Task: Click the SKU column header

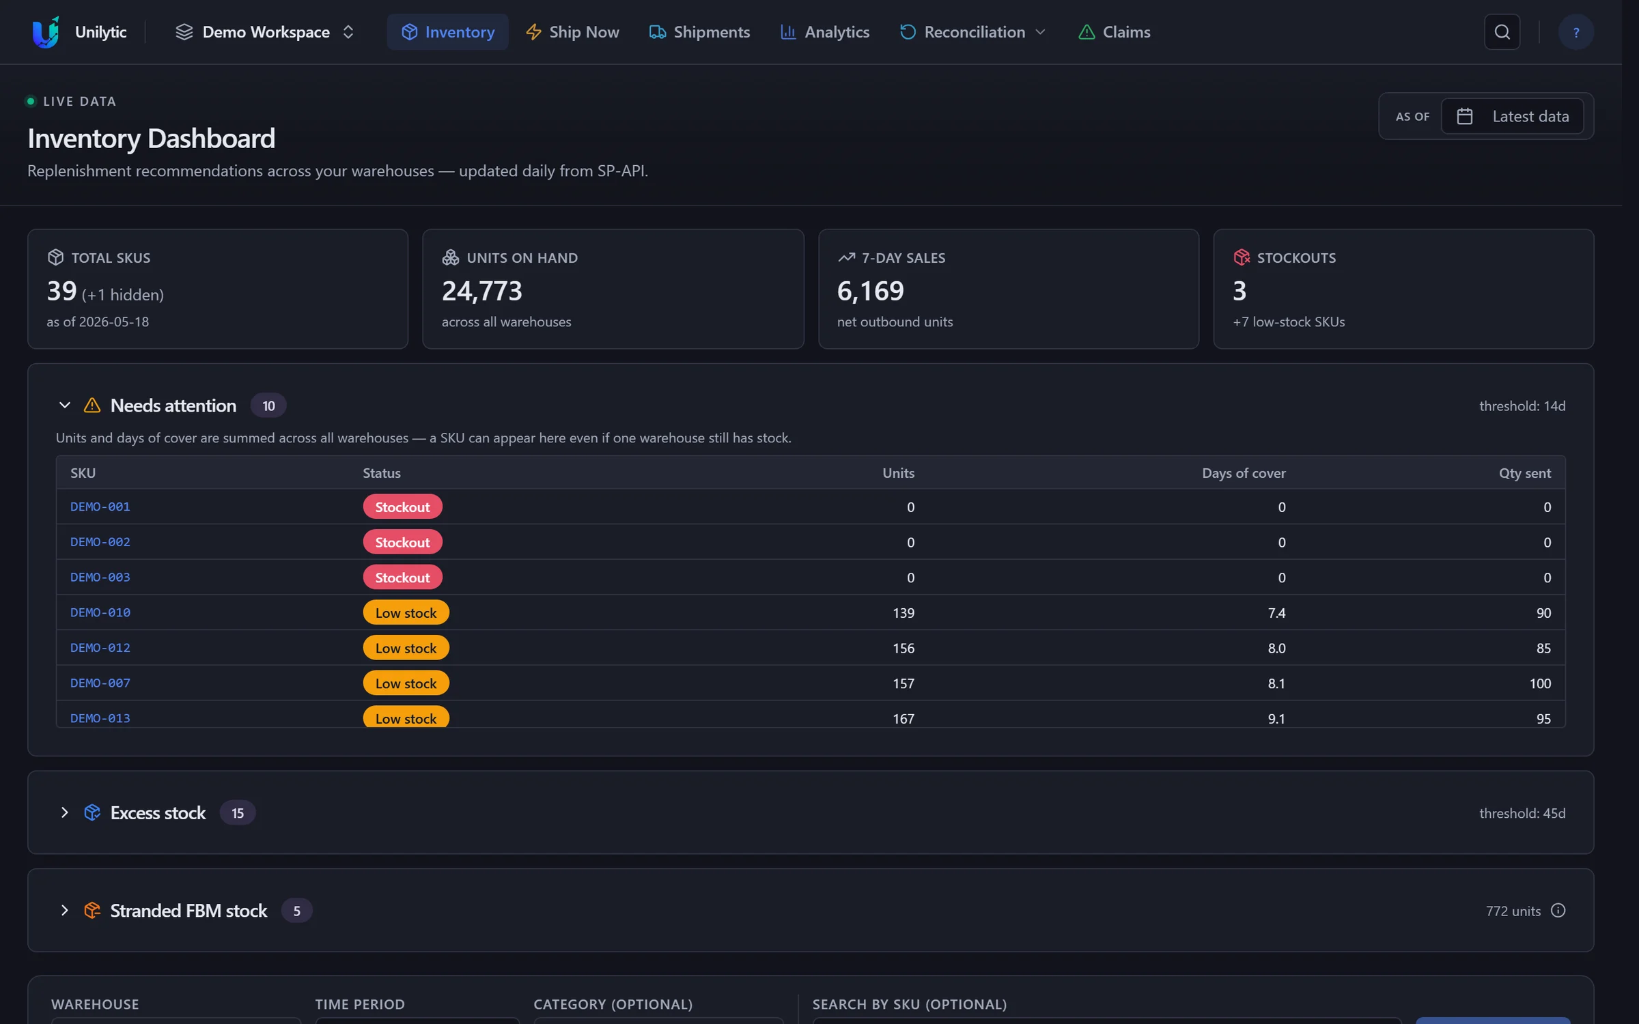Action: (x=83, y=472)
